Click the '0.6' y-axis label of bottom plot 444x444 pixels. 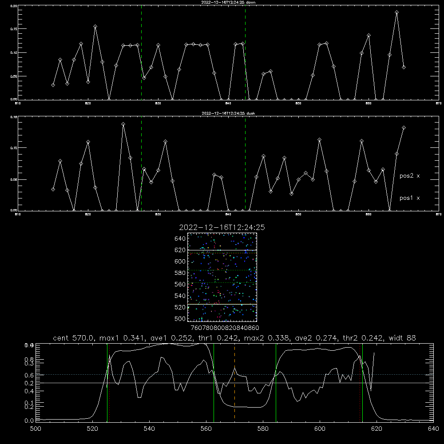pos(29,376)
